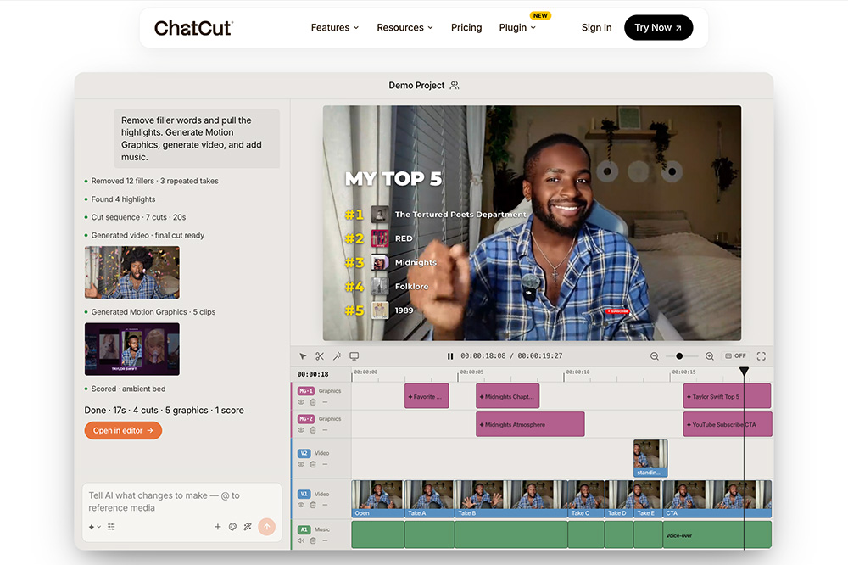This screenshot has width=848, height=565.
Task: Open the Pricing page
Action: click(x=466, y=28)
